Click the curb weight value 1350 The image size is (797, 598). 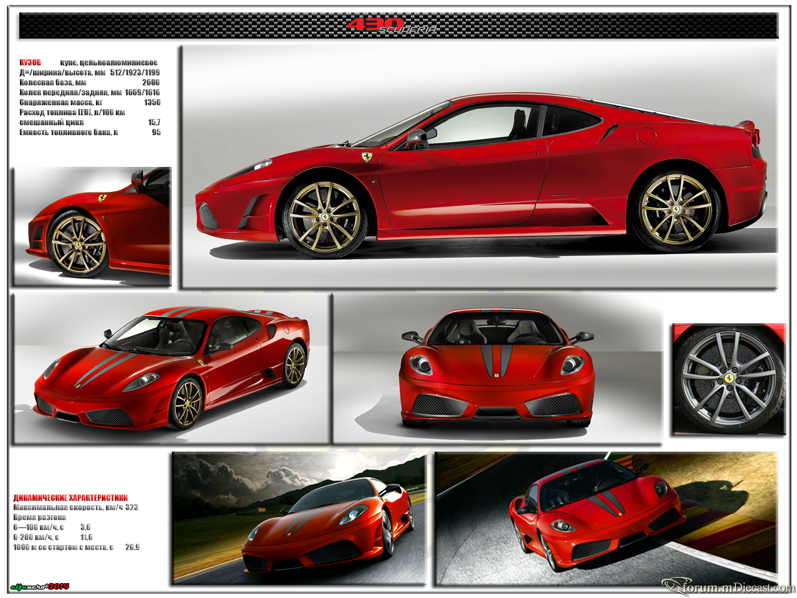152,102
